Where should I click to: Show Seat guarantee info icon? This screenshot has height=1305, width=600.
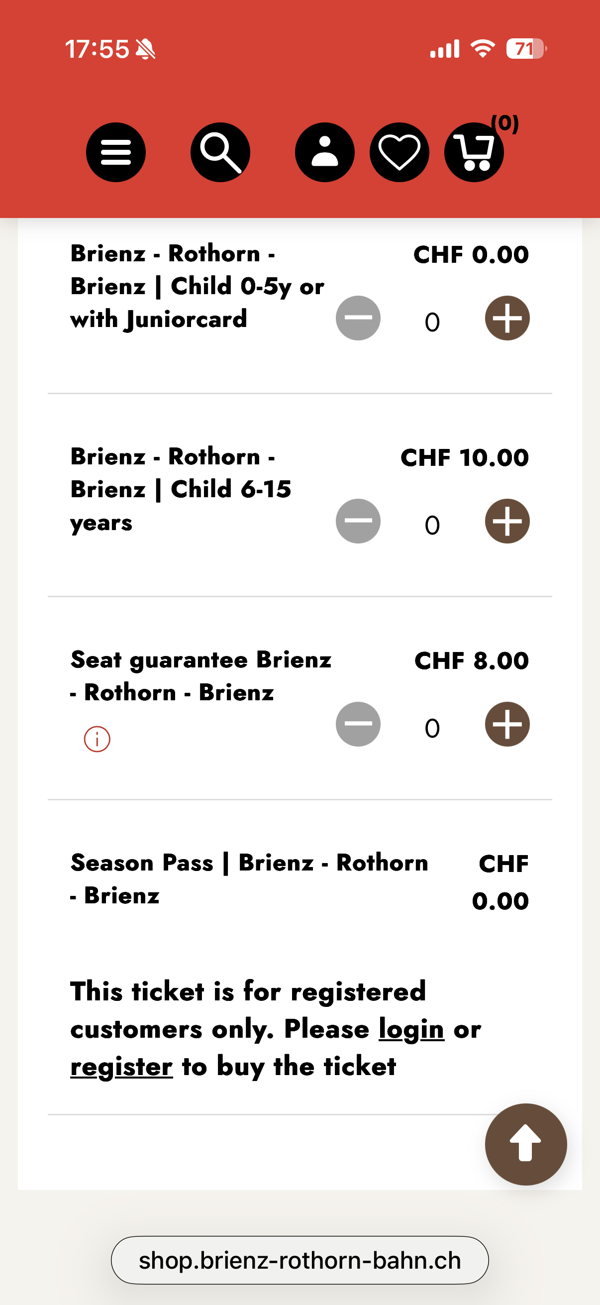coord(97,739)
